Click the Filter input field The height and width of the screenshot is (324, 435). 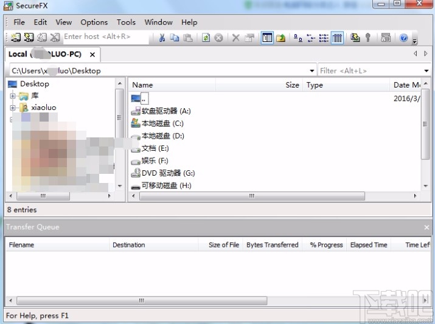click(371, 71)
